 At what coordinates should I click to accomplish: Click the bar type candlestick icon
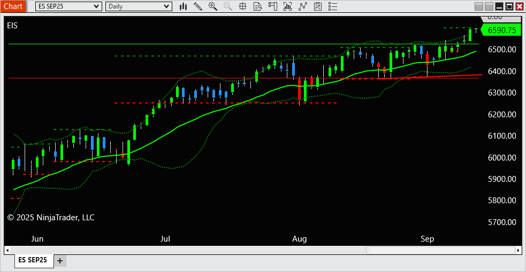183,6
